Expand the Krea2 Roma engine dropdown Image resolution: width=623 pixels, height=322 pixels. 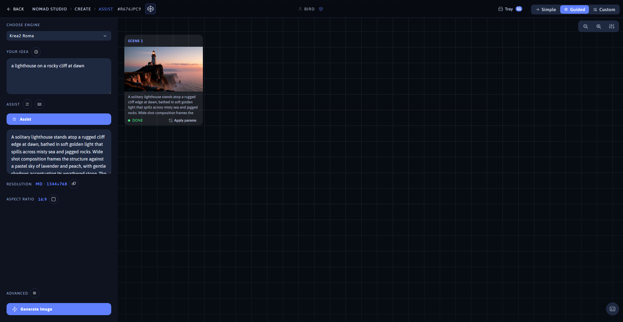(59, 36)
